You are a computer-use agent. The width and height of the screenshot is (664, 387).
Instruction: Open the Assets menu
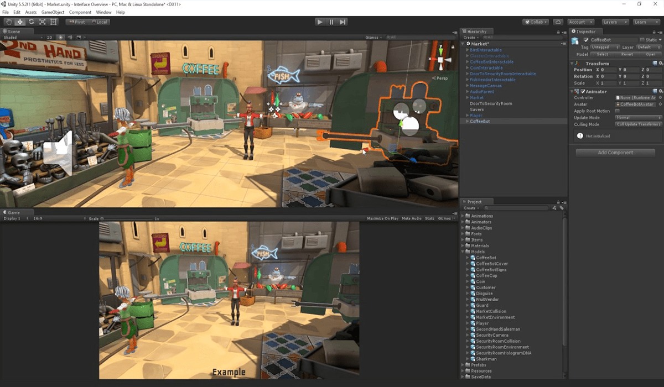pos(31,12)
